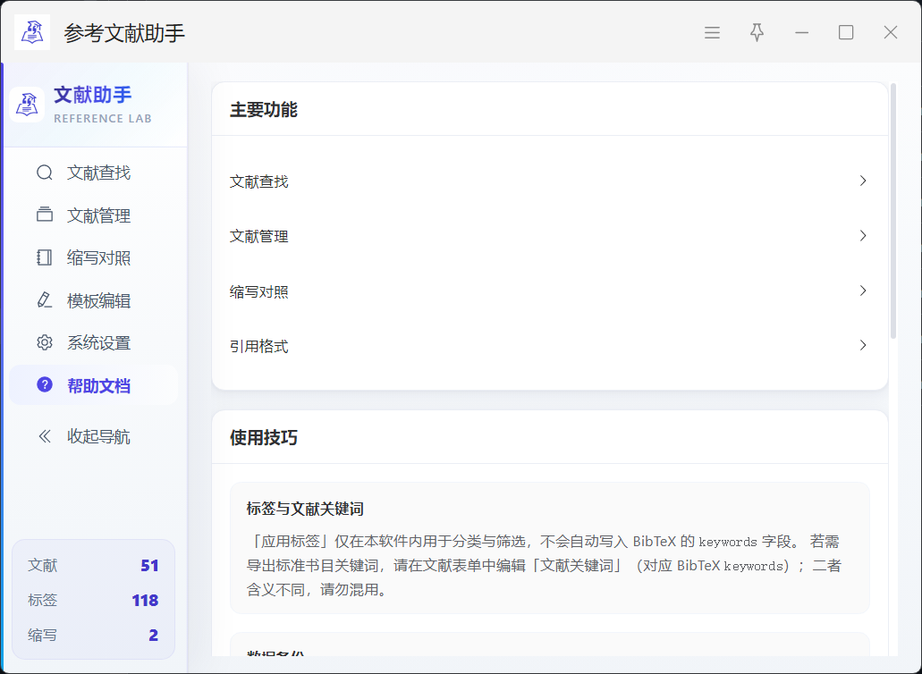Click the stack icon beside 文献管理

(44, 215)
